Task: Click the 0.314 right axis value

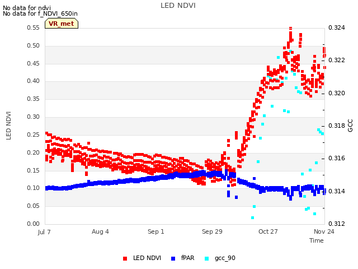Action: click(x=337, y=191)
